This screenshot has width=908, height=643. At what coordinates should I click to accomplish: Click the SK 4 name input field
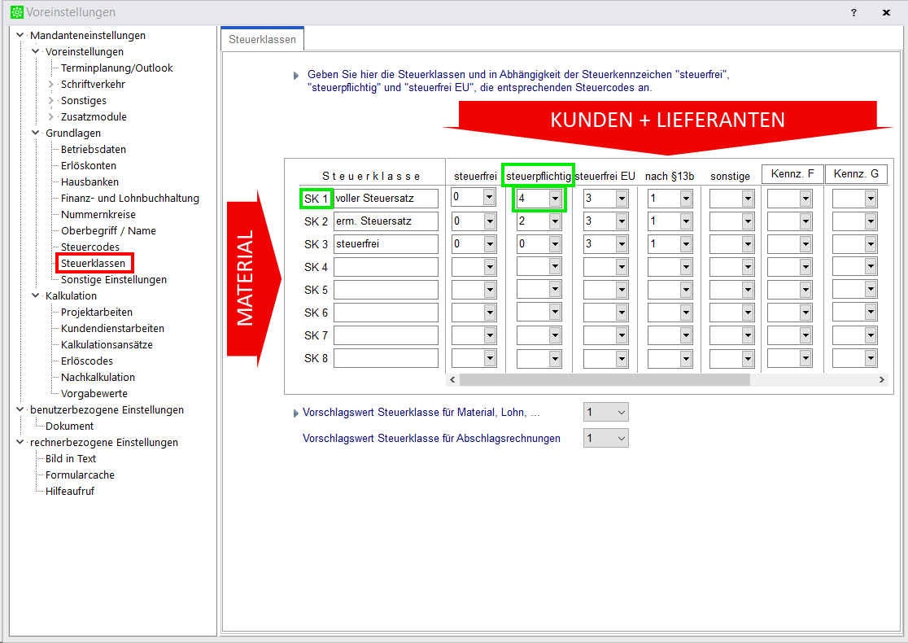tap(386, 267)
